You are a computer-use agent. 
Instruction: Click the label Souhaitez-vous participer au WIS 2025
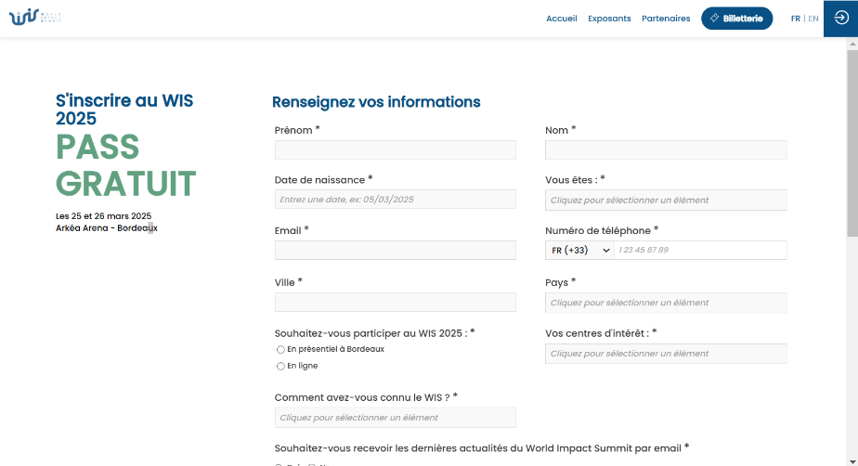(x=374, y=333)
